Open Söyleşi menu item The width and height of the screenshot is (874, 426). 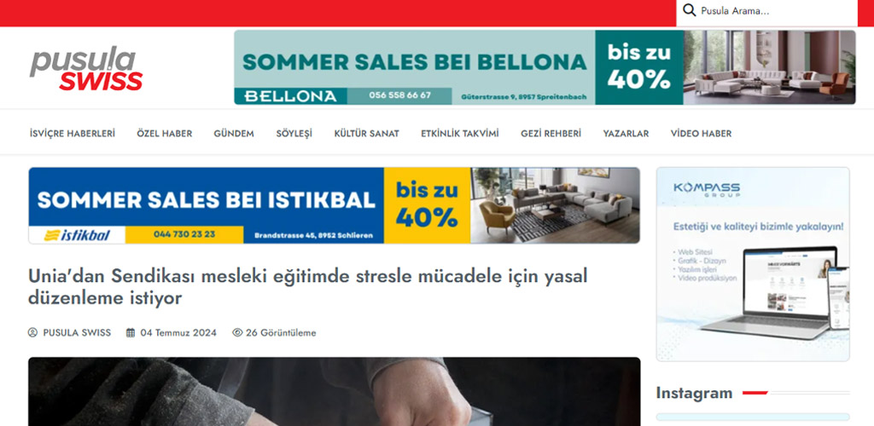294,134
